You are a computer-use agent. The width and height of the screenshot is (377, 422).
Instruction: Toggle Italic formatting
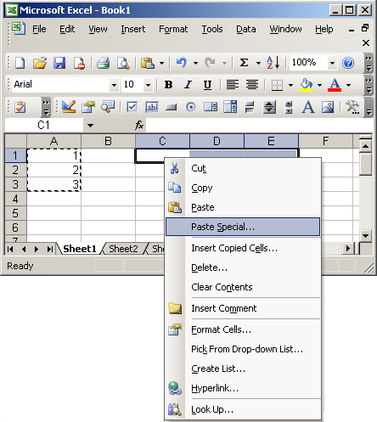pyautogui.click(x=188, y=85)
